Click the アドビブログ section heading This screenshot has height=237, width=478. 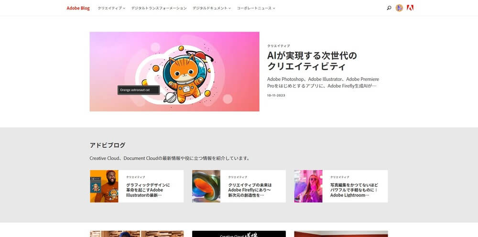107,145
